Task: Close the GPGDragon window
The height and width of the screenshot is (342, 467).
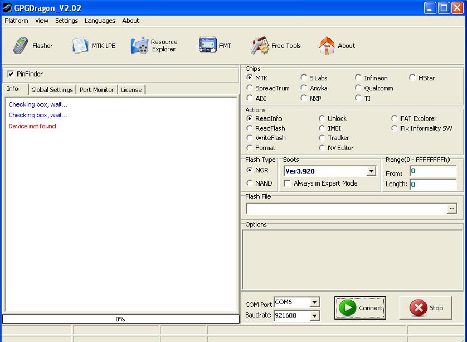Action: click(457, 8)
